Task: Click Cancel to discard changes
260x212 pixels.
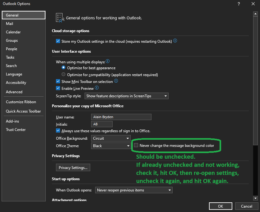Action: (x=246, y=206)
